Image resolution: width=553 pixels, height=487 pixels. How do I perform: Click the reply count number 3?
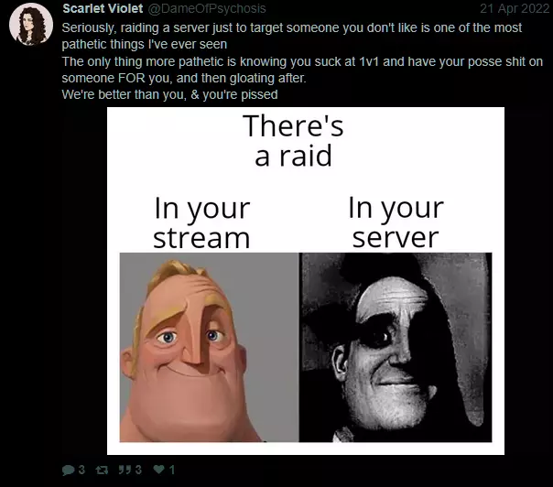pyautogui.click(x=81, y=470)
